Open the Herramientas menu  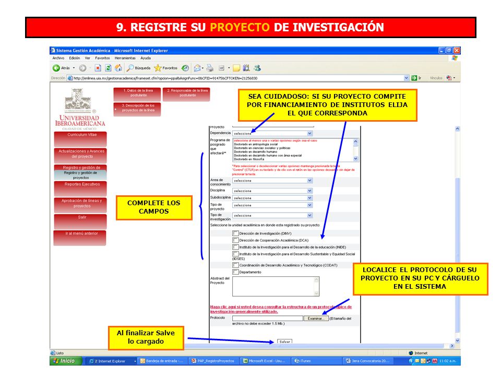click(125, 58)
